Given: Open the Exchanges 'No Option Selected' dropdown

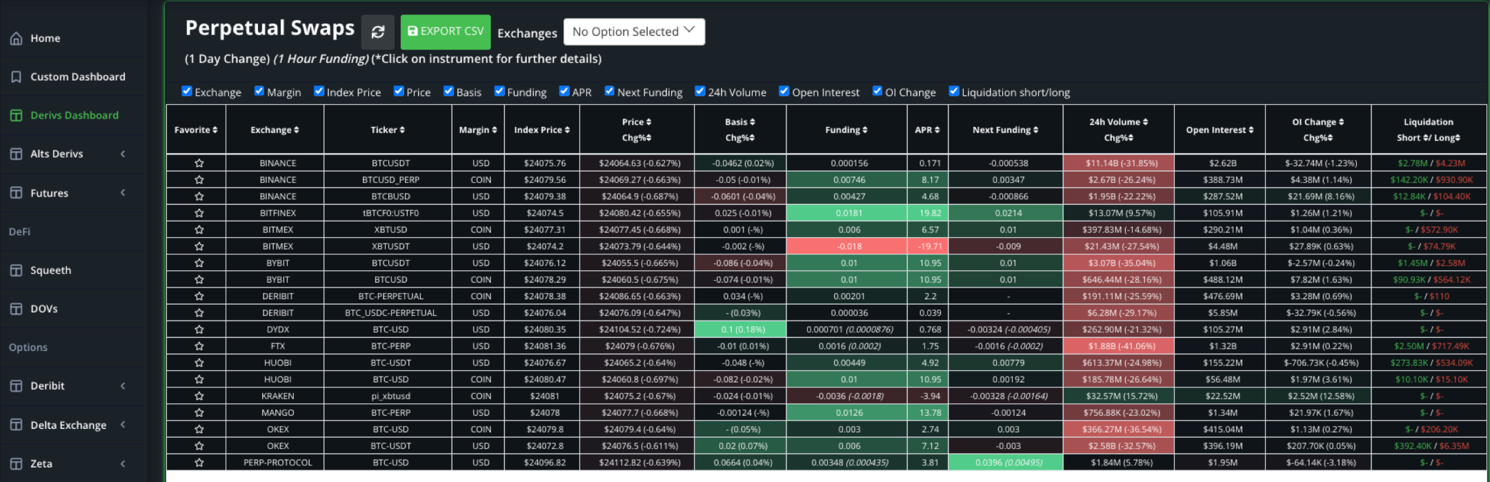Looking at the screenshot, I should (633, 32).
